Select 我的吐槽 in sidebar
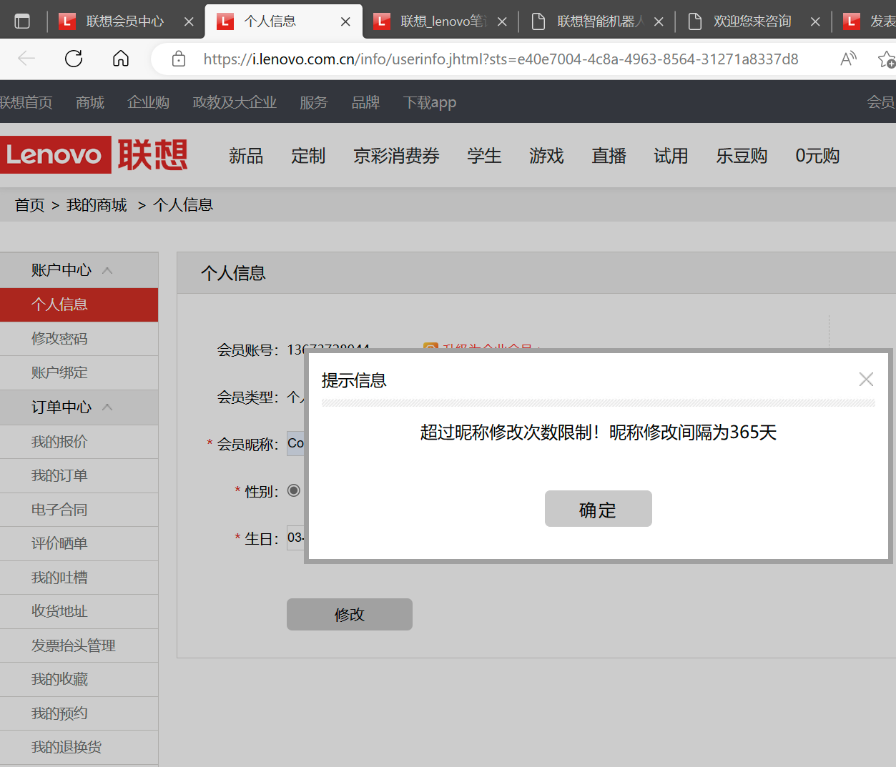This screenshot has width=896, height=767. [x=79, y=578]
